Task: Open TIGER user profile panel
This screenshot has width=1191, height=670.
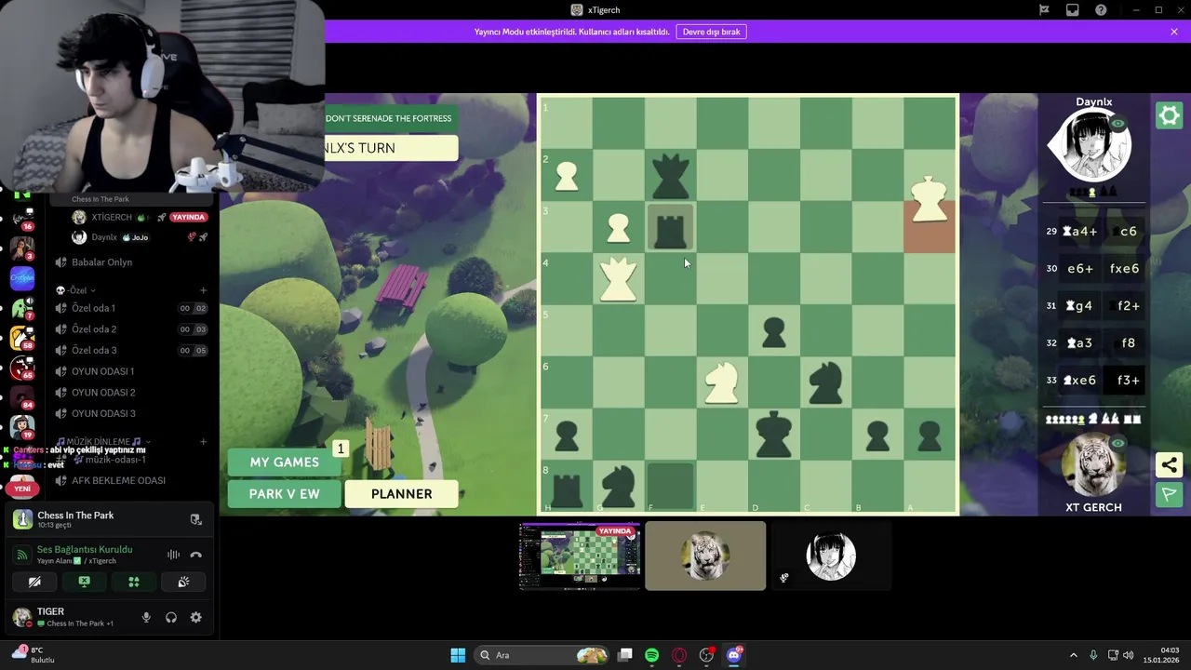Action: [65, 617]
